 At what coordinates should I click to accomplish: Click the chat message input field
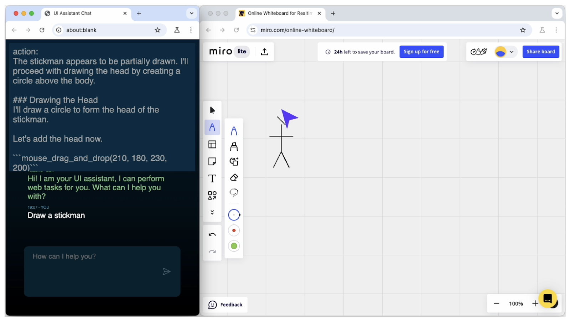pos(102,271)
